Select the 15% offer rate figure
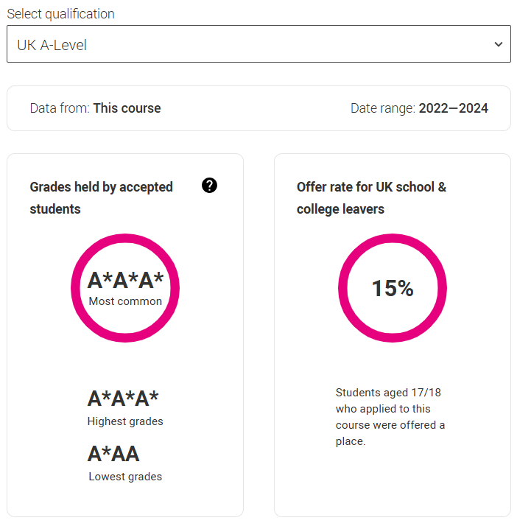The width and height of the screenshot is (517, 526). [x=393, y=288]
